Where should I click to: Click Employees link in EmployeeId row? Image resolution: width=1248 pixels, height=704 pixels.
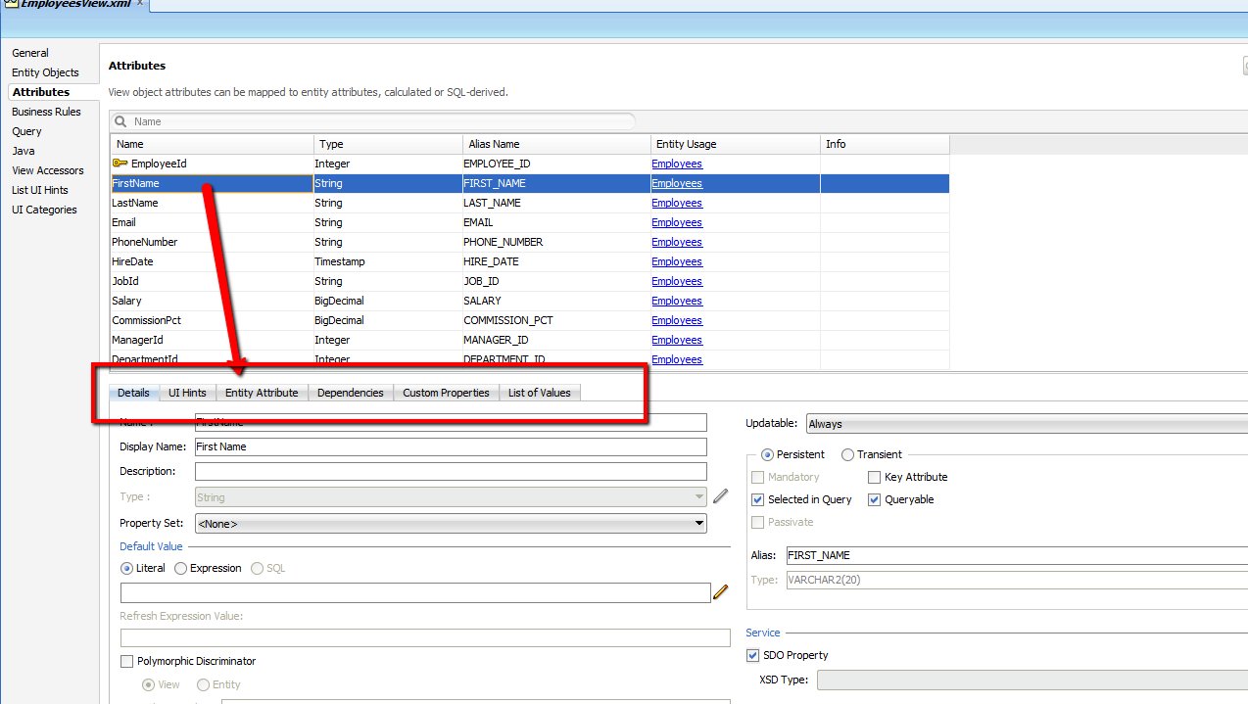pyautogui.click(x=677, y=164)
